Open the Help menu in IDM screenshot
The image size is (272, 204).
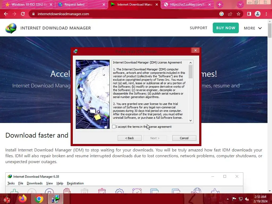60,183
